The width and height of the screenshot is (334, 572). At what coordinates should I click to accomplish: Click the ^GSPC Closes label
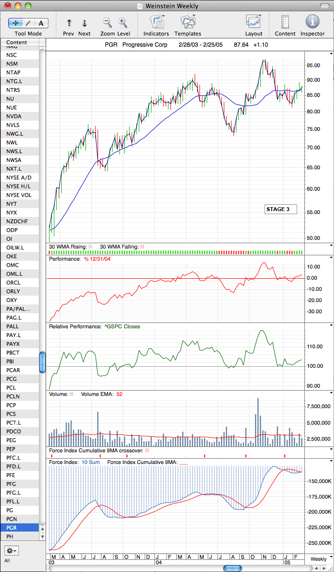coord(122,326)
